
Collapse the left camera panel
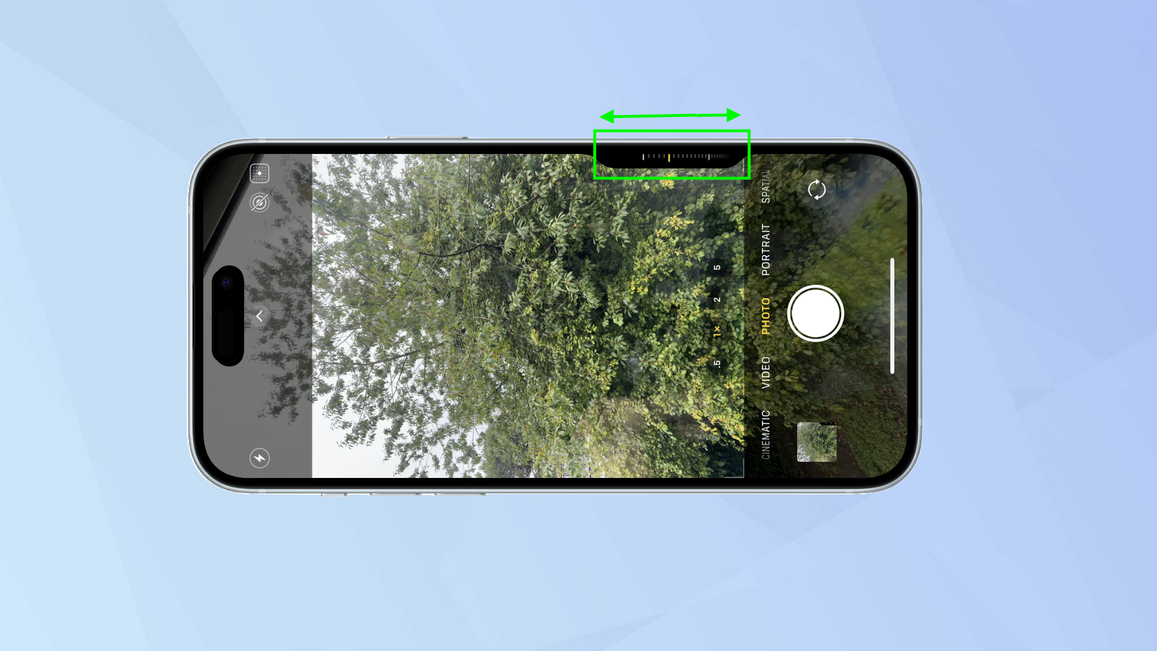(x=261, y=315)
